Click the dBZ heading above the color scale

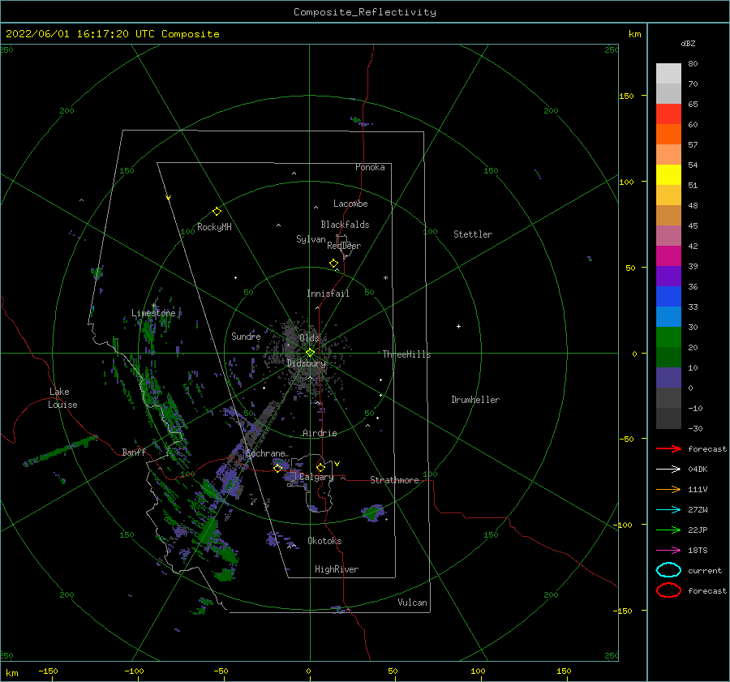[x=688, y=43]
